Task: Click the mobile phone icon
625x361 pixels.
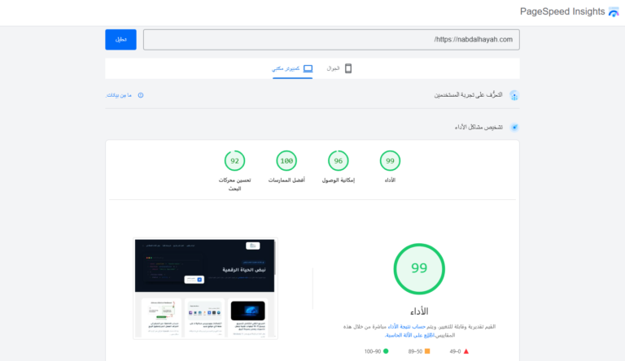Action: click(x=348, y=68)
